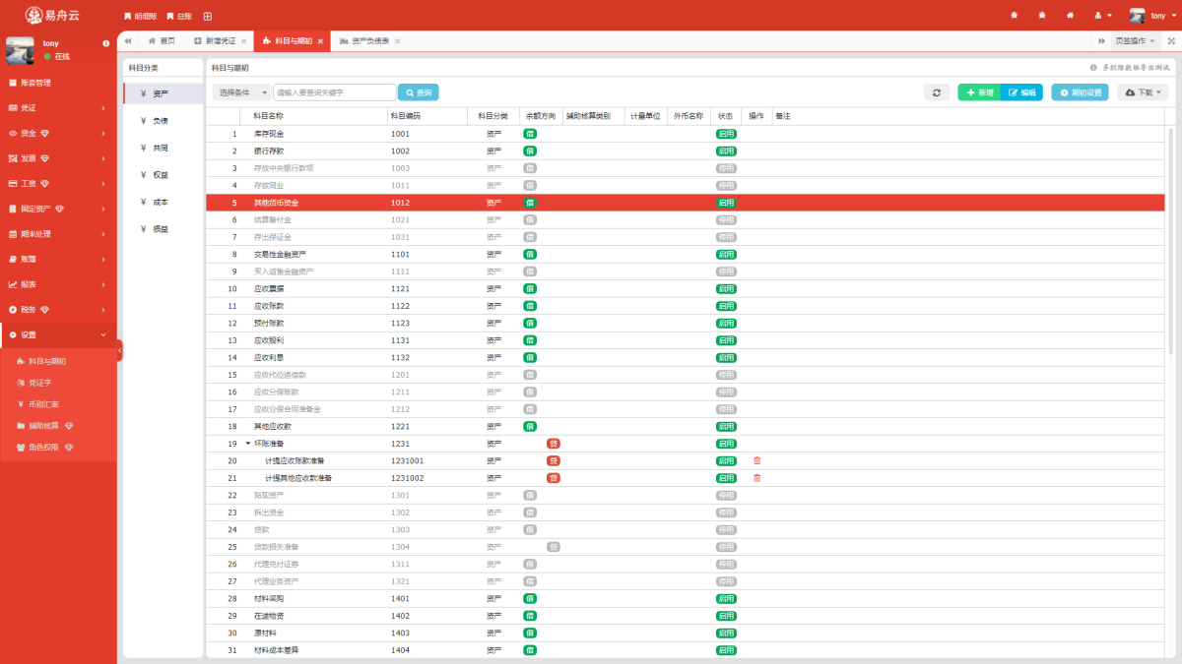Toggle the 停用 status of 存放同业

(726, 185)
